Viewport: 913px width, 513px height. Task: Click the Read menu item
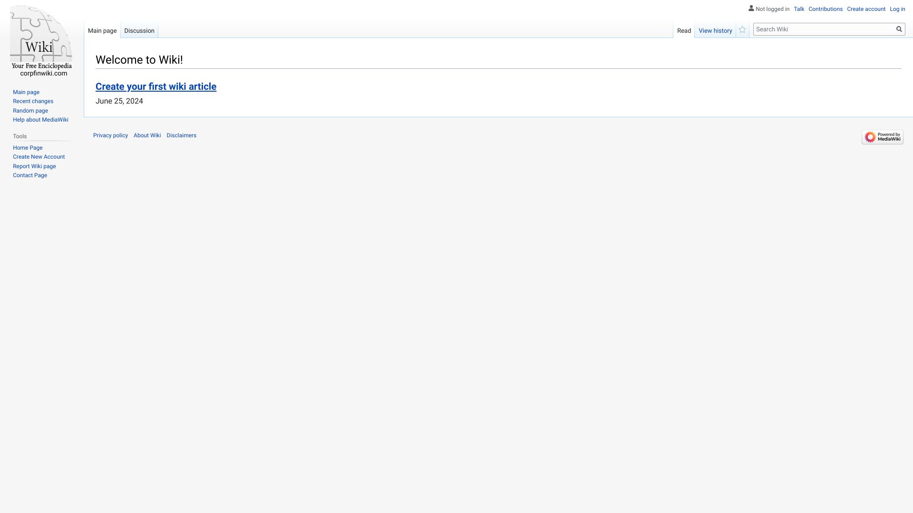(684, 30)
